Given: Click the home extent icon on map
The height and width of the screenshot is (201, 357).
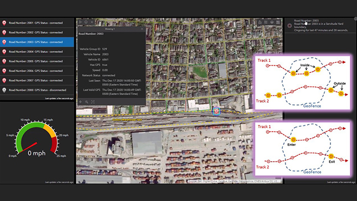Looking at the screenshot, I should [260, 22].
